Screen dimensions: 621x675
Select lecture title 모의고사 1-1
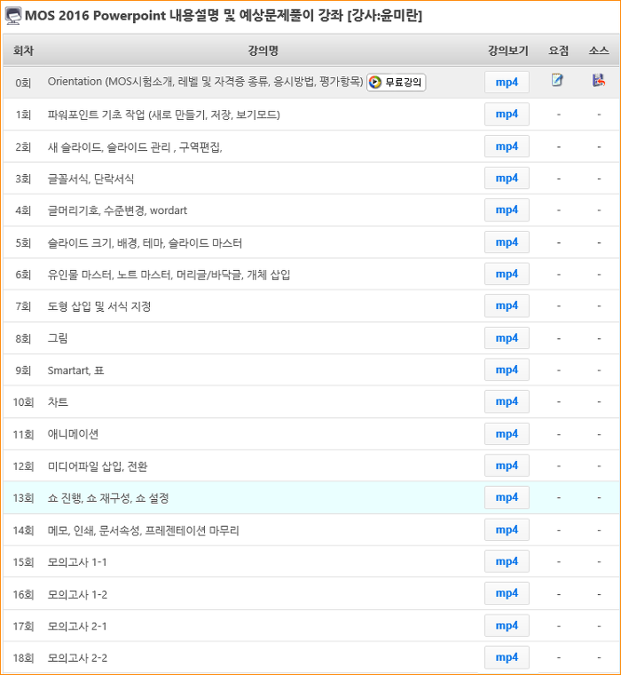point(77,562)
